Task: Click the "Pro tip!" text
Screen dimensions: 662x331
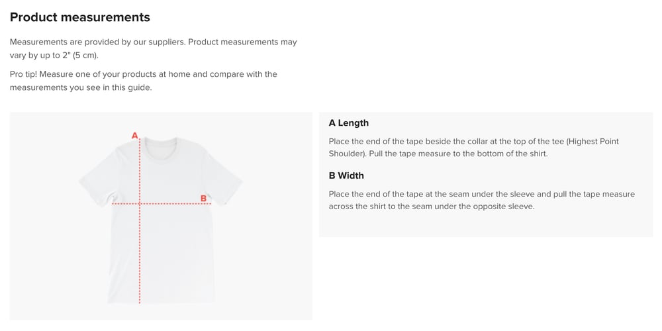Action: 23,74
